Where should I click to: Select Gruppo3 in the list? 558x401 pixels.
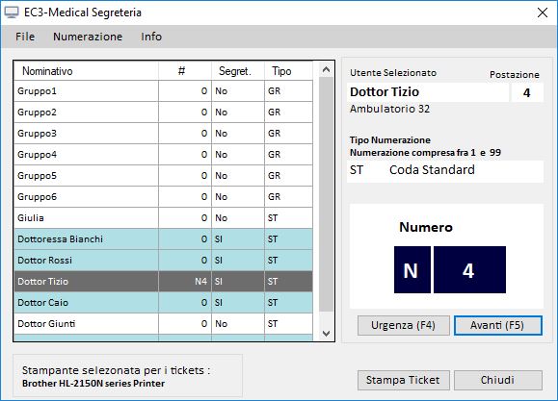point(163,134)
